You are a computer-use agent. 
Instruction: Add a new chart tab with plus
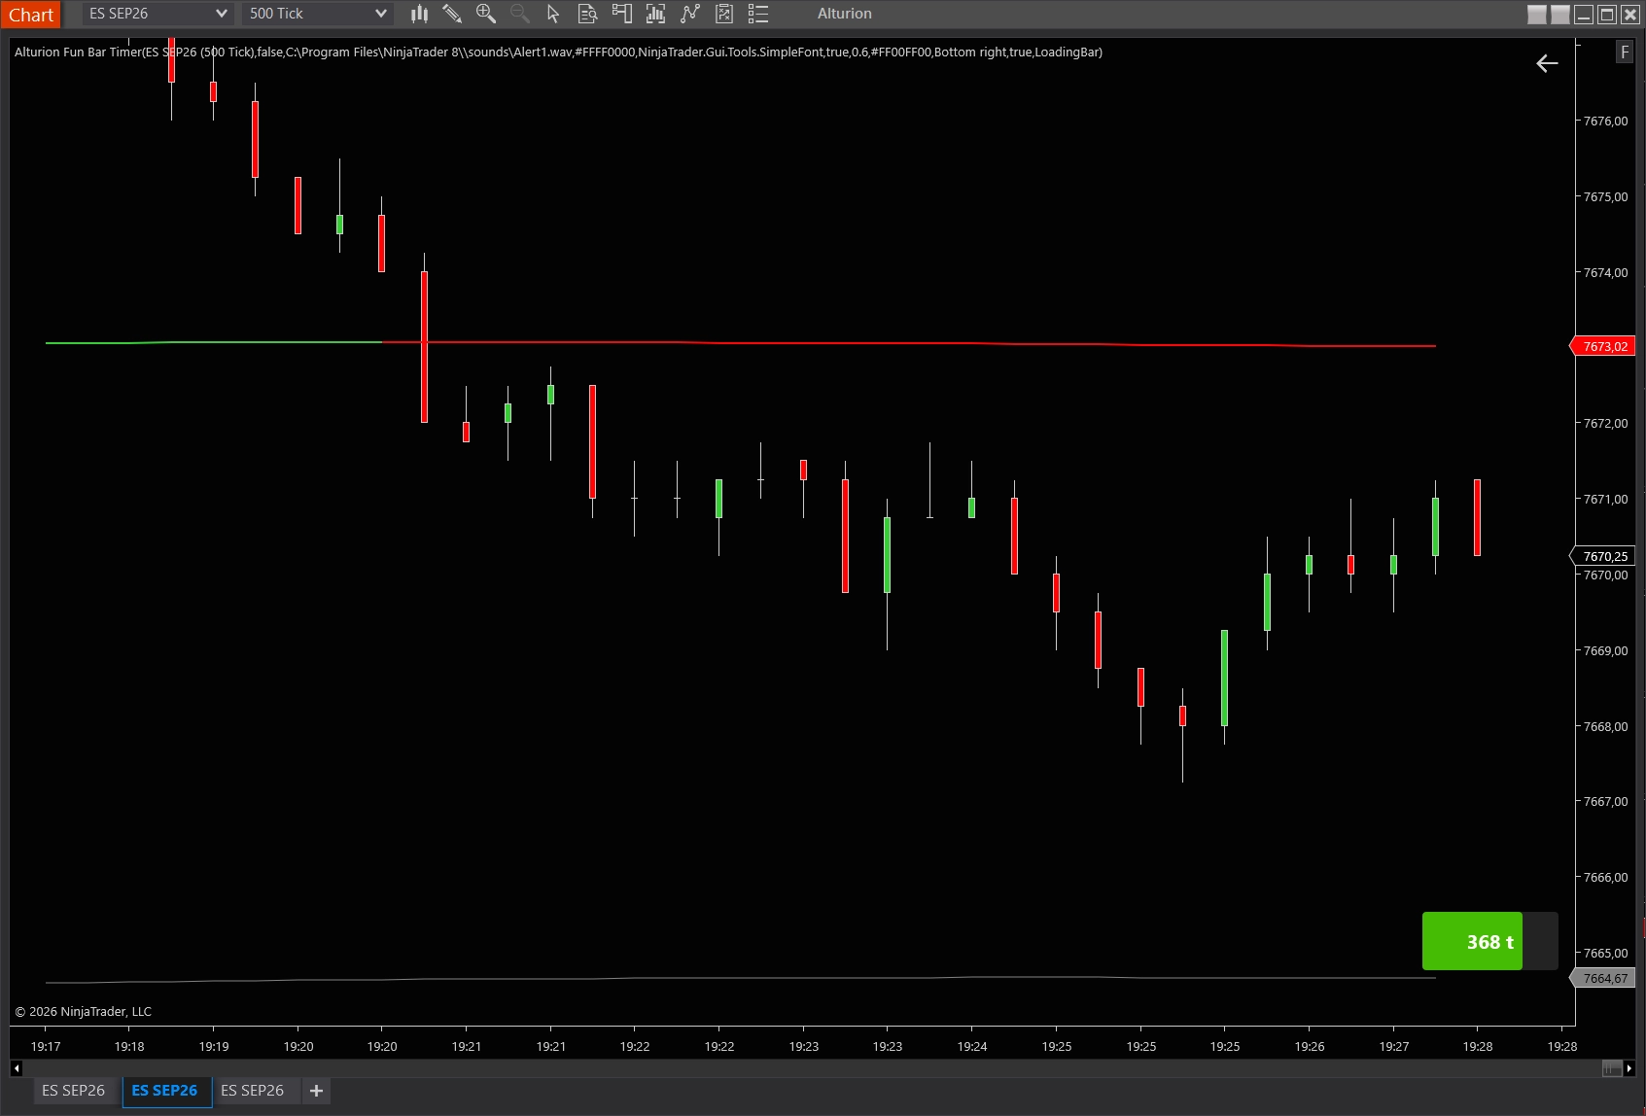click(x=316, y=1091)
